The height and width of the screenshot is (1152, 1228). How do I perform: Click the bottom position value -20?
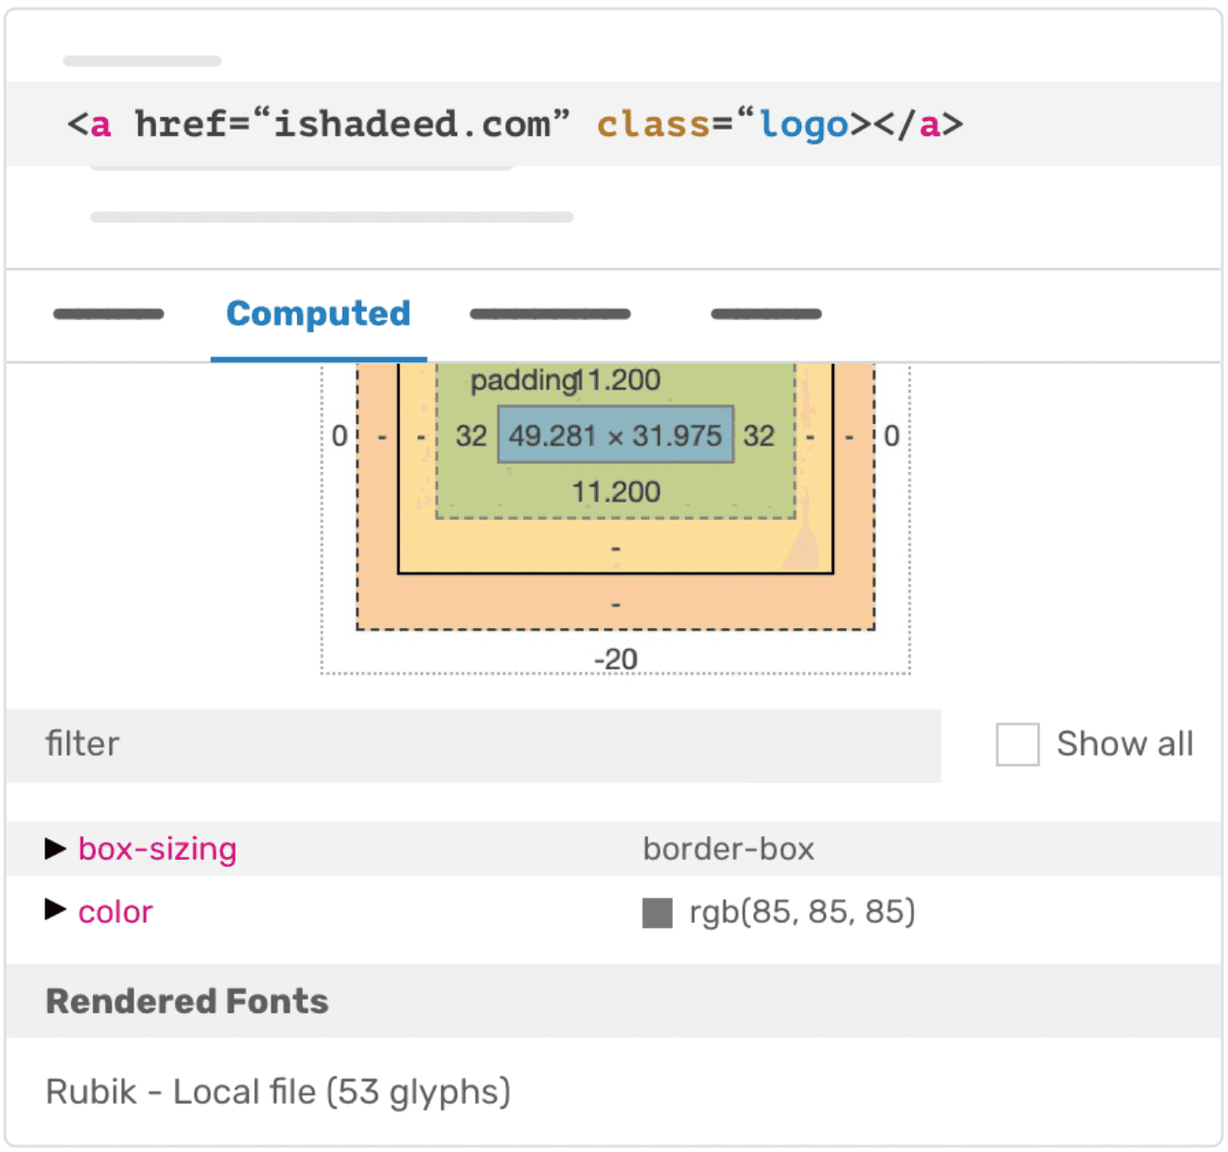616,658
